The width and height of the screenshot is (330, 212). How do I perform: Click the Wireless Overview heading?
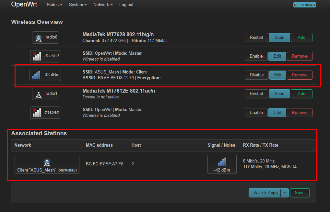(37, 22)
